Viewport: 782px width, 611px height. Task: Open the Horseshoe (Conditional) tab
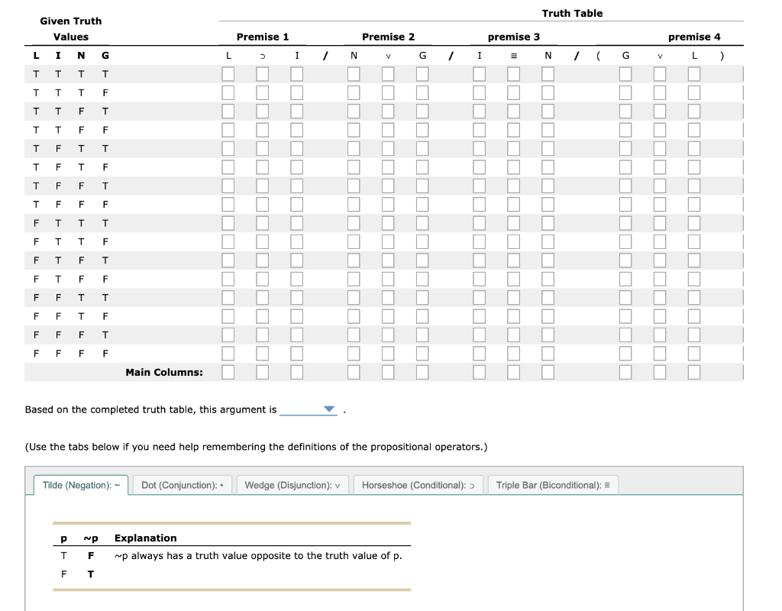click(417, 484)
